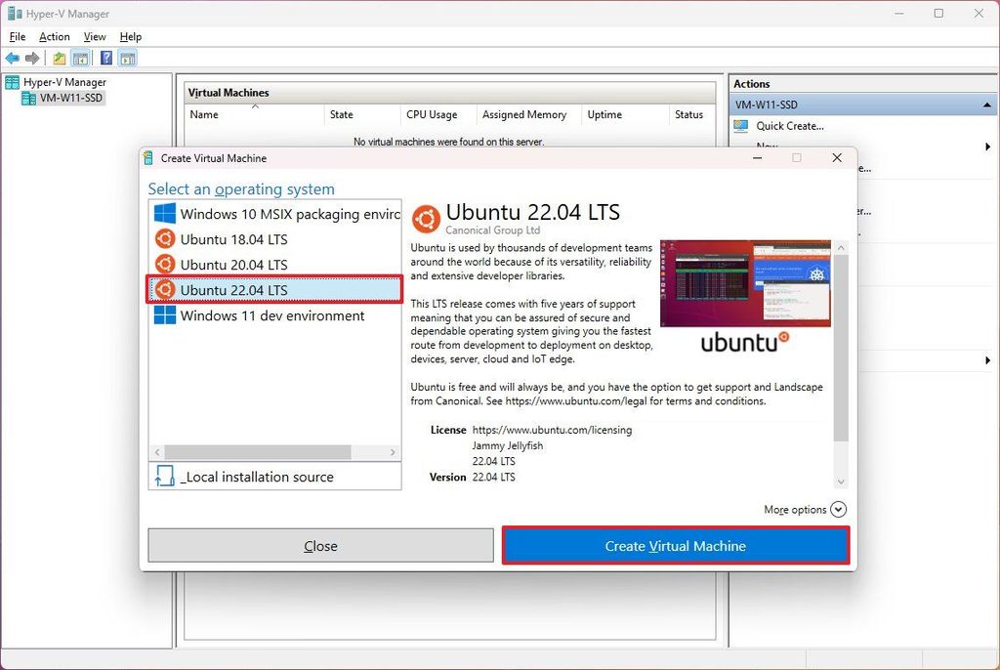
Task: Sort by the Name column header
Action: [x=254, y=115]
